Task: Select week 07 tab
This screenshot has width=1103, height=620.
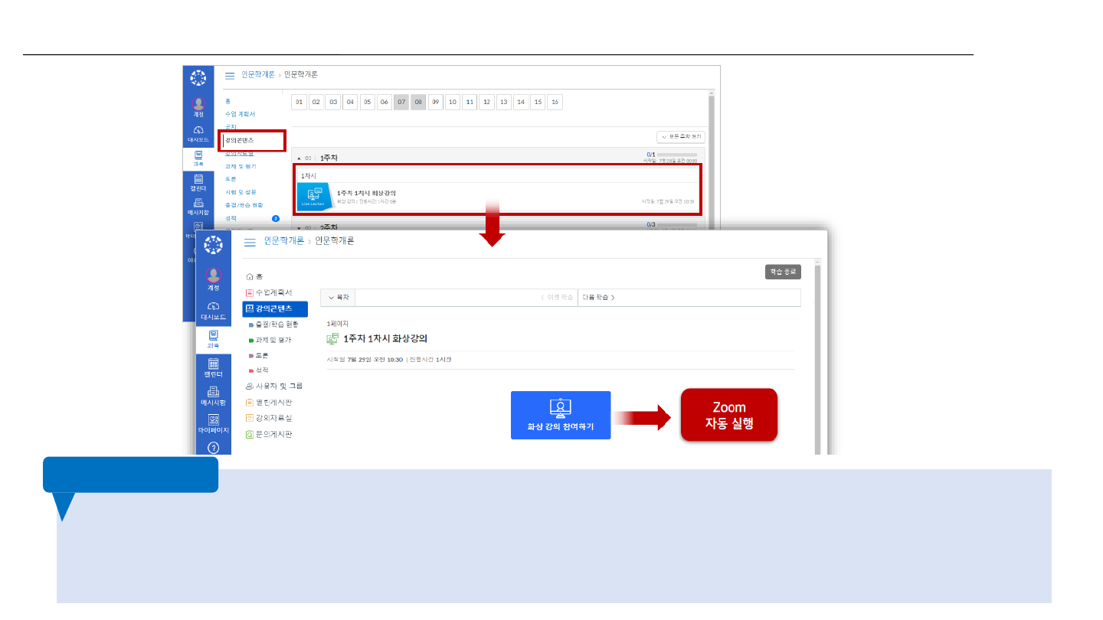Action: coord(401,102)
